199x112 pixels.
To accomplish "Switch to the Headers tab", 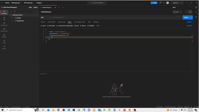I will (x=61, y=22).
